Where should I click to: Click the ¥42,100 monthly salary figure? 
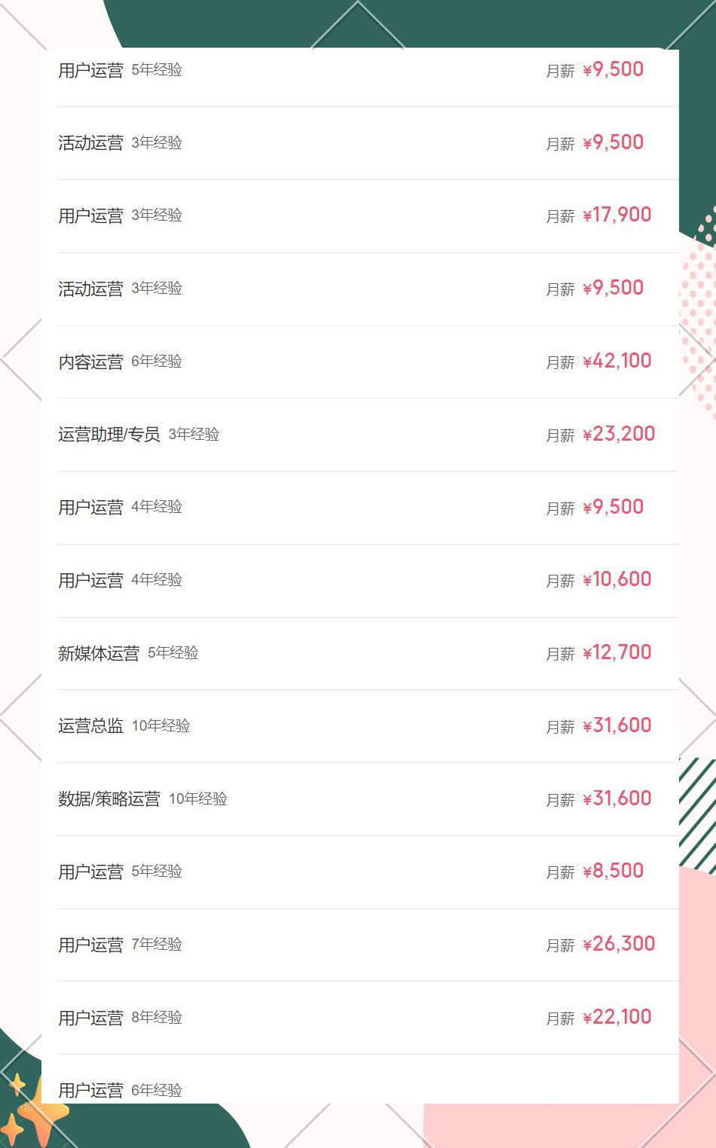click(x=617, y=361)
